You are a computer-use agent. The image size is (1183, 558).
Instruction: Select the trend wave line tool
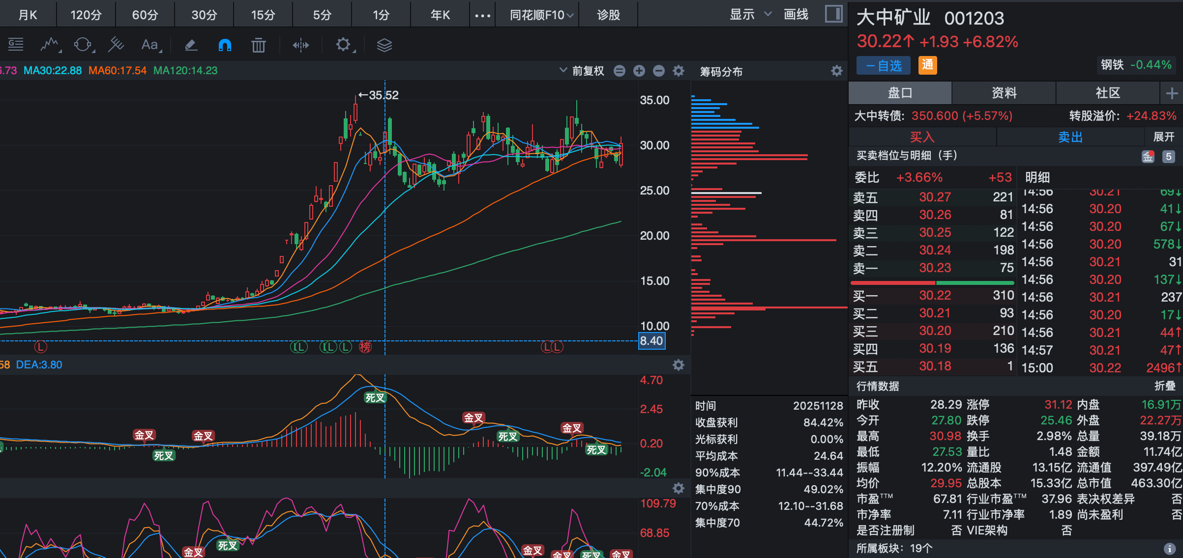point(49,45)
